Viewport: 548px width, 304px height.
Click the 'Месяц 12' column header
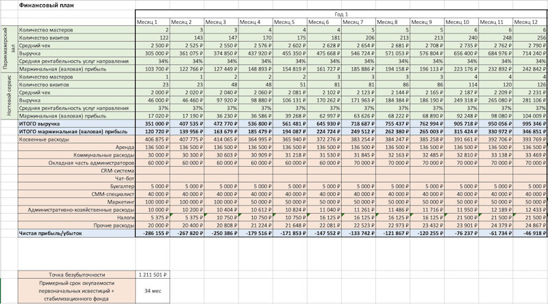[x=530, y=22]
